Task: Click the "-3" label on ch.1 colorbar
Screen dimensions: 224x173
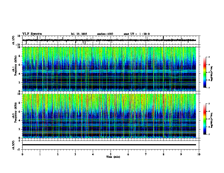Action: click(x=208, y=57)
